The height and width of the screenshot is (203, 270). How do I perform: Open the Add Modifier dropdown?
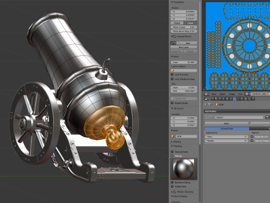(x=237, y=111)
